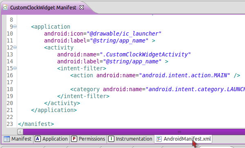Viewport: 245px width, 148px height.
Task: Click "android.intent.action.MAIN" value
Action: pos(185,75)
